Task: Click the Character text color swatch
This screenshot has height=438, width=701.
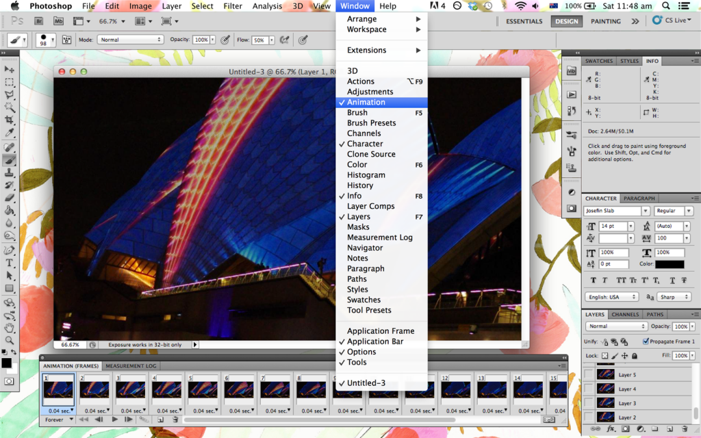Action: pos(670,264)
